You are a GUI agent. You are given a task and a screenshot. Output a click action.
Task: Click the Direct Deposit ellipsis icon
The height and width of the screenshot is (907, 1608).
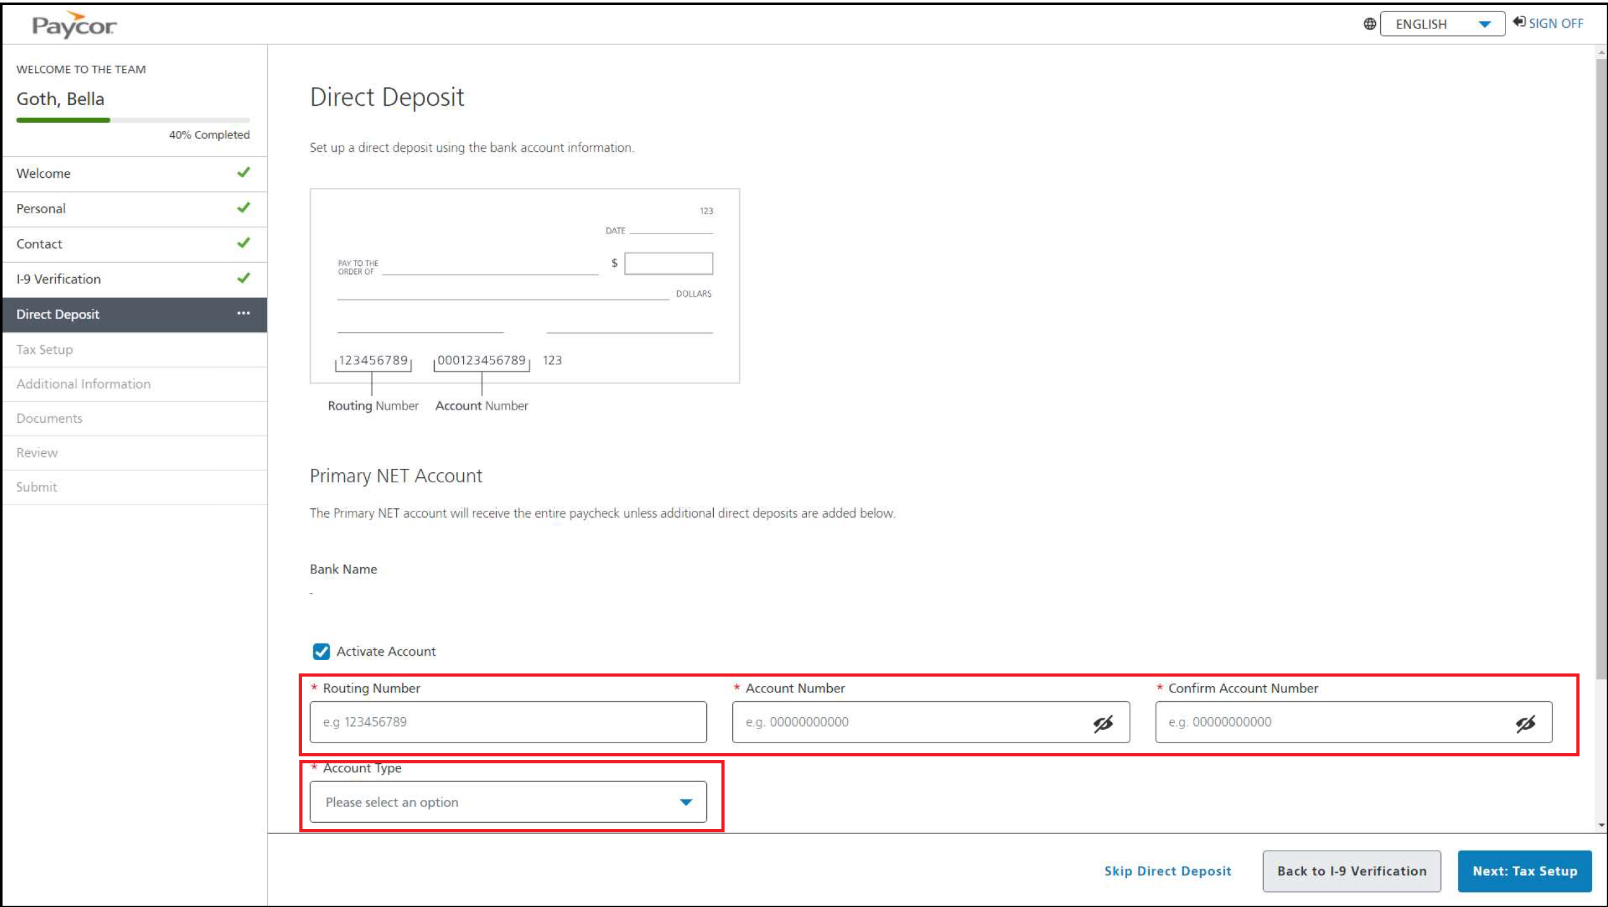[x=244, y=313]
